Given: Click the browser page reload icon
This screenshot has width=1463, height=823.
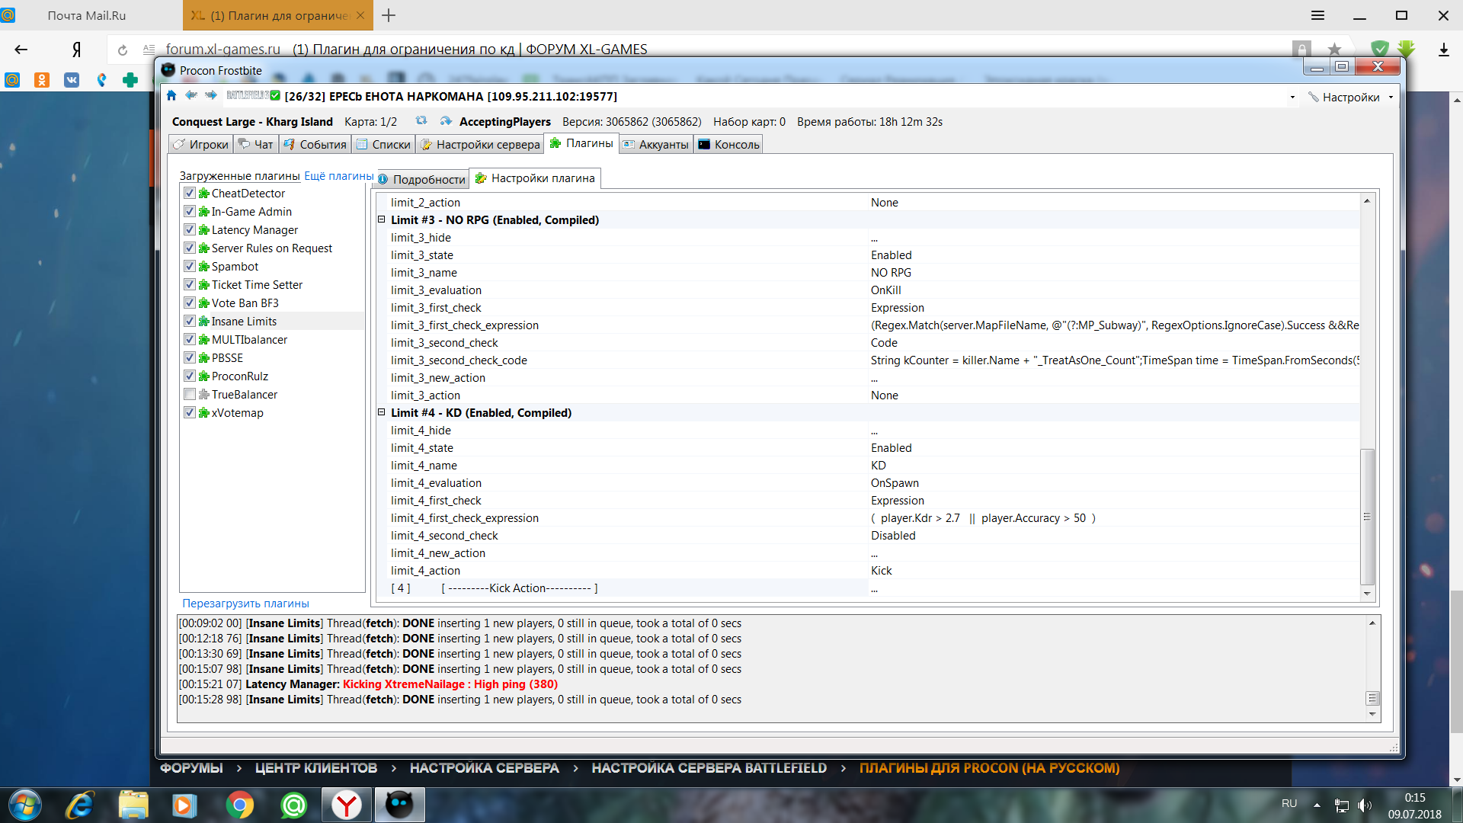Looking at the screenshot, I should coord(122,50).
